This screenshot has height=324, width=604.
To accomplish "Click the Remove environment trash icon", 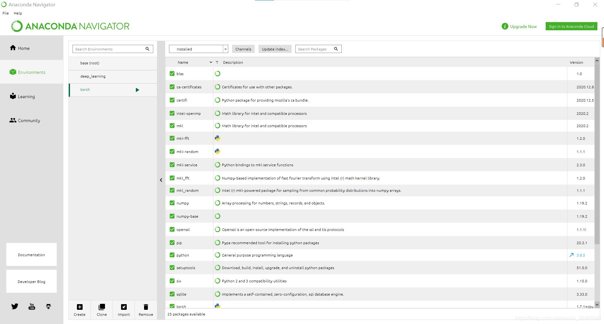I will (146, 307).
